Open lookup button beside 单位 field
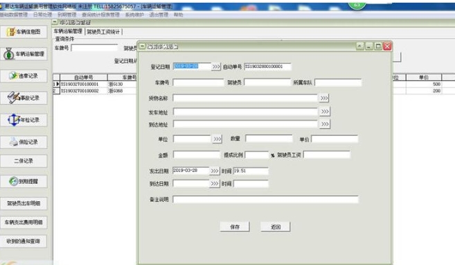Image resolution: width=455 pixels, height=265 pixels. point(217,139)
